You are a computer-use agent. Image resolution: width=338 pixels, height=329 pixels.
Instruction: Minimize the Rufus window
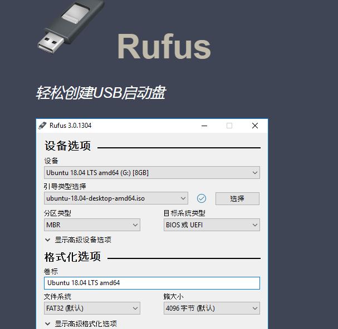tap(204, 126)
